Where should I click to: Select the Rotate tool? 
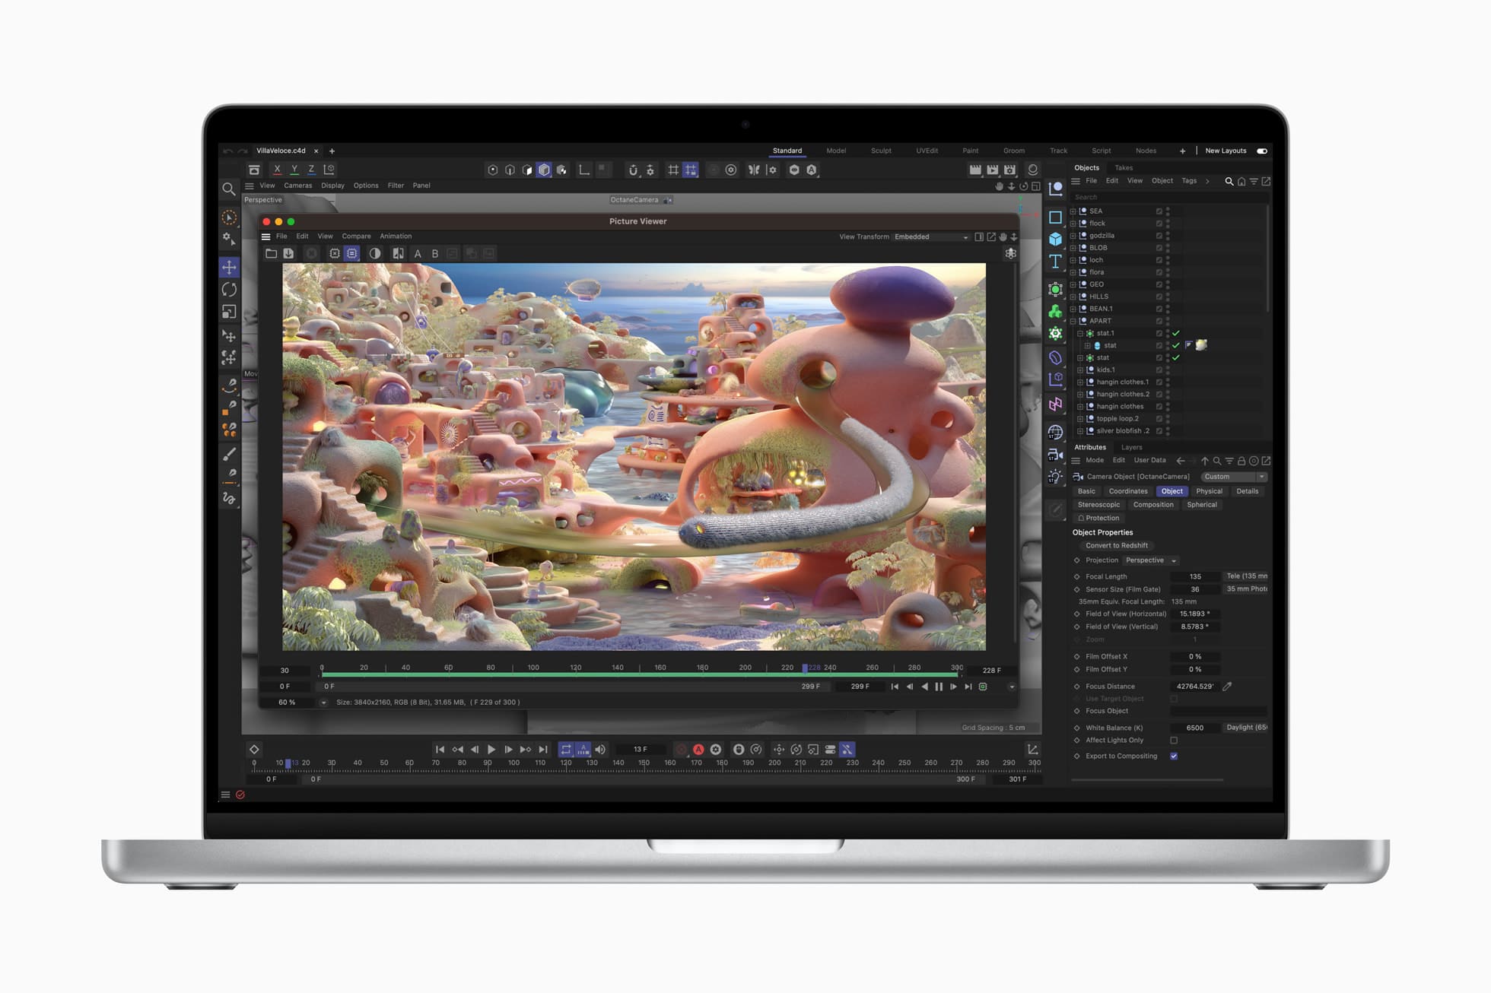(229, 290)
